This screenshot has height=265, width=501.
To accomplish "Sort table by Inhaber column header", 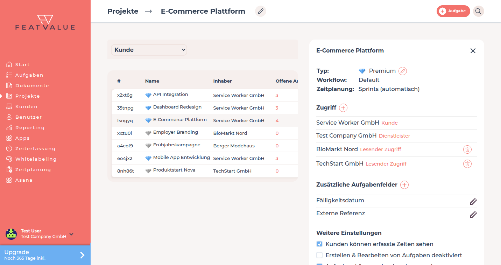I will tap(223, 81).
